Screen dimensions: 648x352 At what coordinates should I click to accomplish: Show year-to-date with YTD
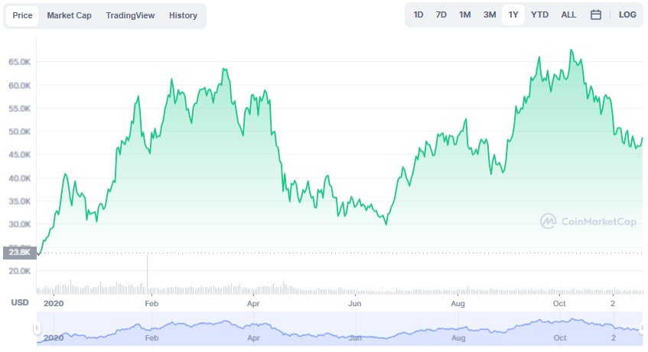pos(539,15)
